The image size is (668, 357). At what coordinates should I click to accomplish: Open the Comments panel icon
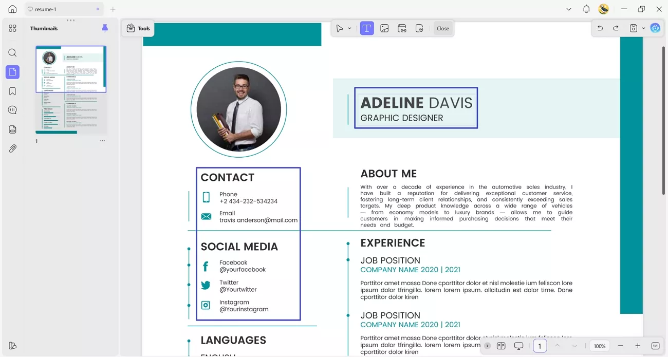(12, 110)
